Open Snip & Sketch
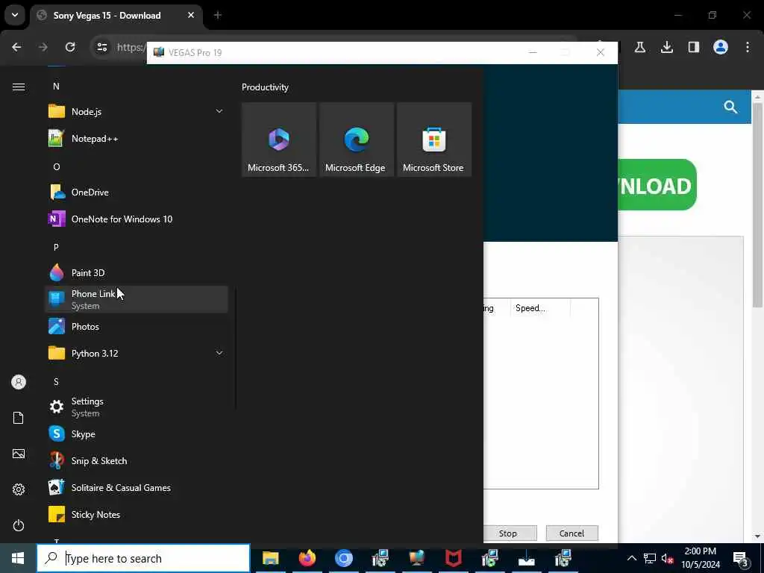This screenshot has height=573, width=764. (x=137, y=460)
